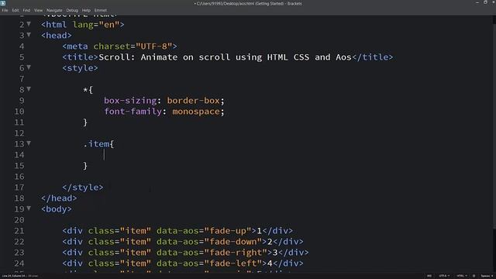Click the closing </head> tag on line 18

[59, 198]
